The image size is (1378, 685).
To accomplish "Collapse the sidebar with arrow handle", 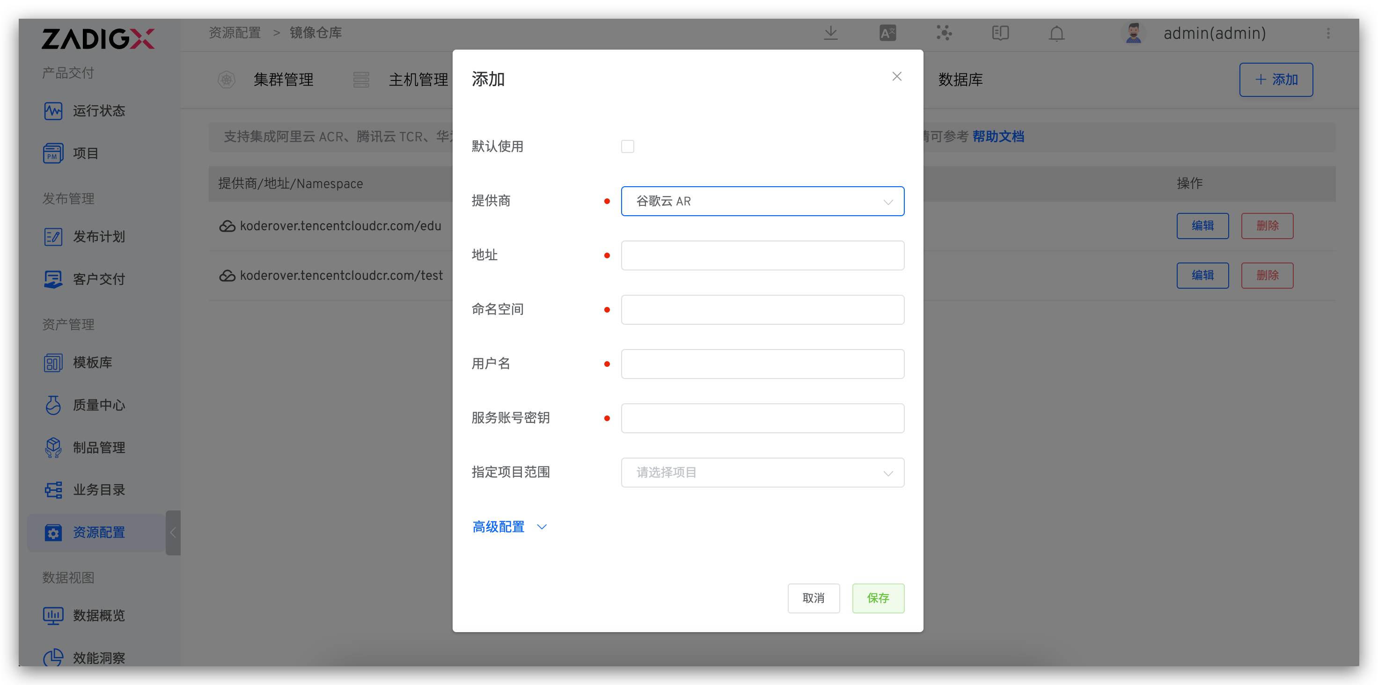I will (x=173, y=532).
